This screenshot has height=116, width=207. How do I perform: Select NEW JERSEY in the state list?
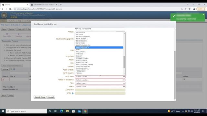(99, 39)
